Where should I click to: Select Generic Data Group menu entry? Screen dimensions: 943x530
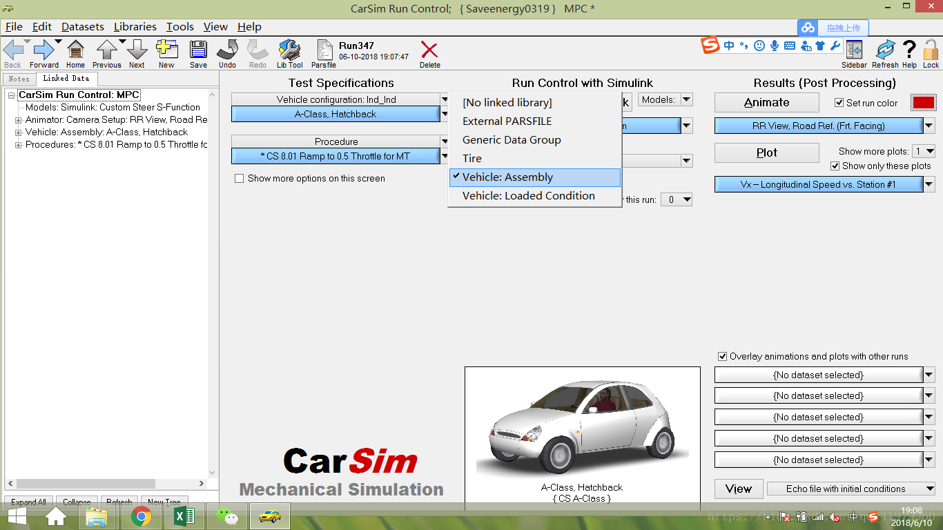pos(534,140)
